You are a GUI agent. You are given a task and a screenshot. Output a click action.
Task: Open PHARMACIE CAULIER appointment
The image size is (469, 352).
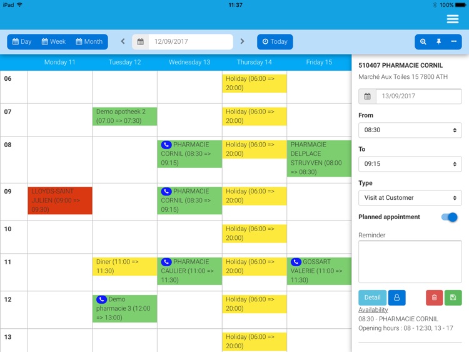point(189,271)
